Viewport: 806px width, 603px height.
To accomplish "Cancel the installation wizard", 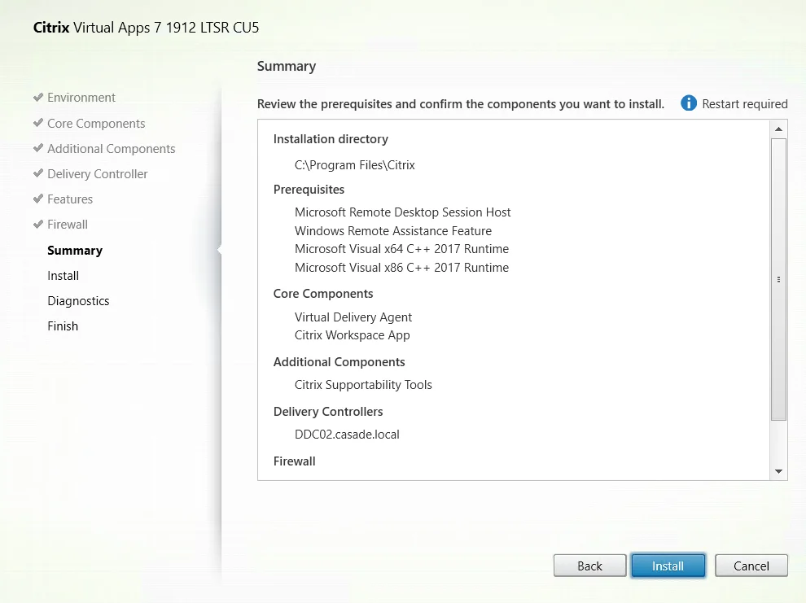I will tap(751, 566).
